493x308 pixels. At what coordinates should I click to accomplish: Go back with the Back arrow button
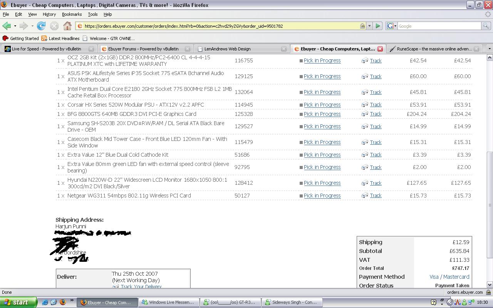coord(7,26)
